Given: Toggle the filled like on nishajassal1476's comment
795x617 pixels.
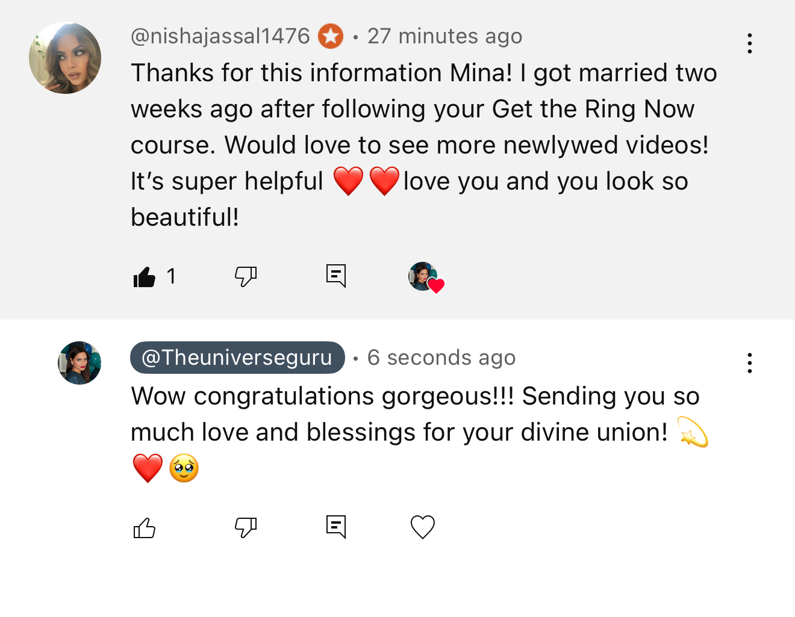Looking at the screenshot, I should 145,277.
